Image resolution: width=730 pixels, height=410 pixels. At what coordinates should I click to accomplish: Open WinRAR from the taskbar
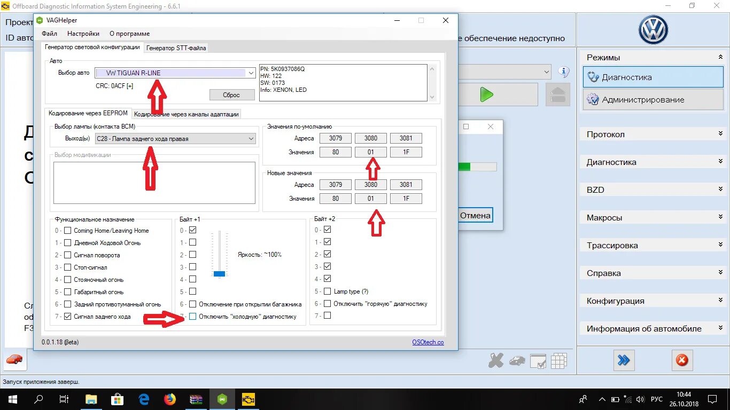point(196,399)
